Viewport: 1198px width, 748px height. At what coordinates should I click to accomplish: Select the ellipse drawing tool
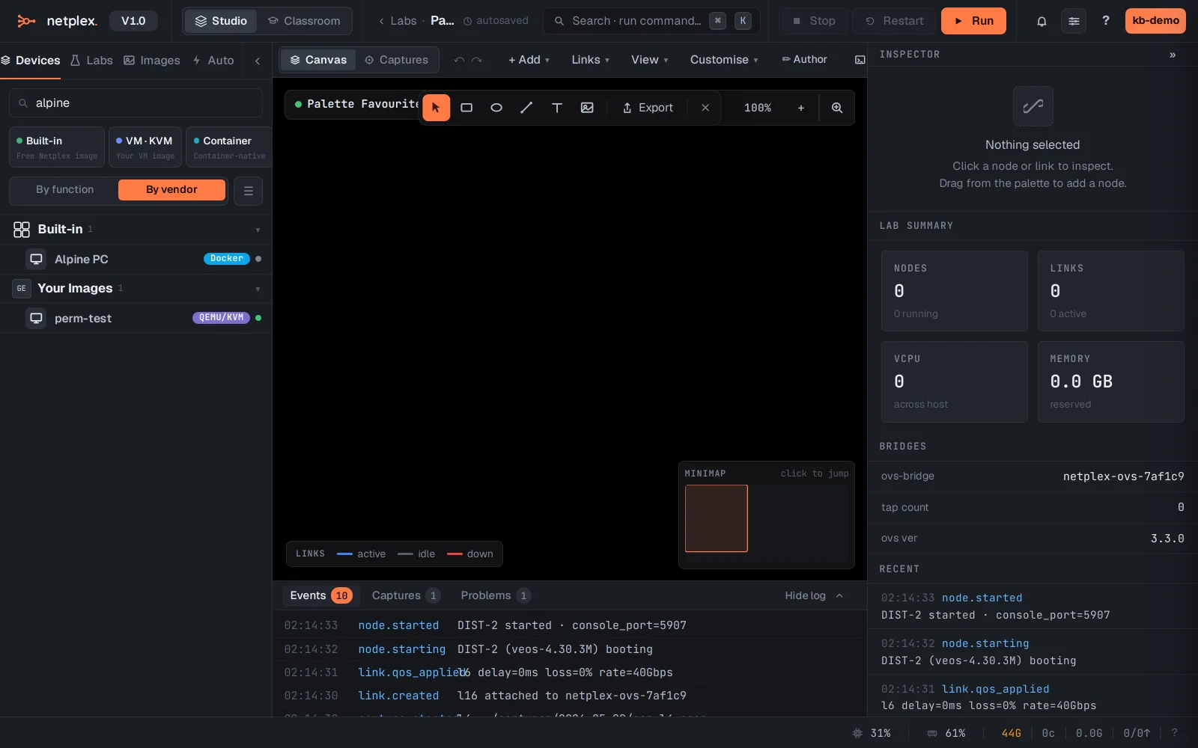pos(496,108)
